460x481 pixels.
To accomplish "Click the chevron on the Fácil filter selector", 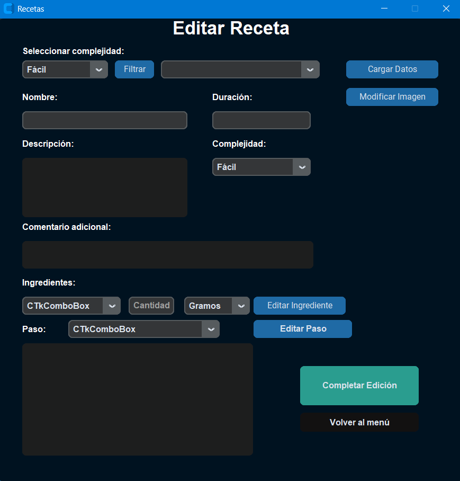I will [x=100, y=69].
